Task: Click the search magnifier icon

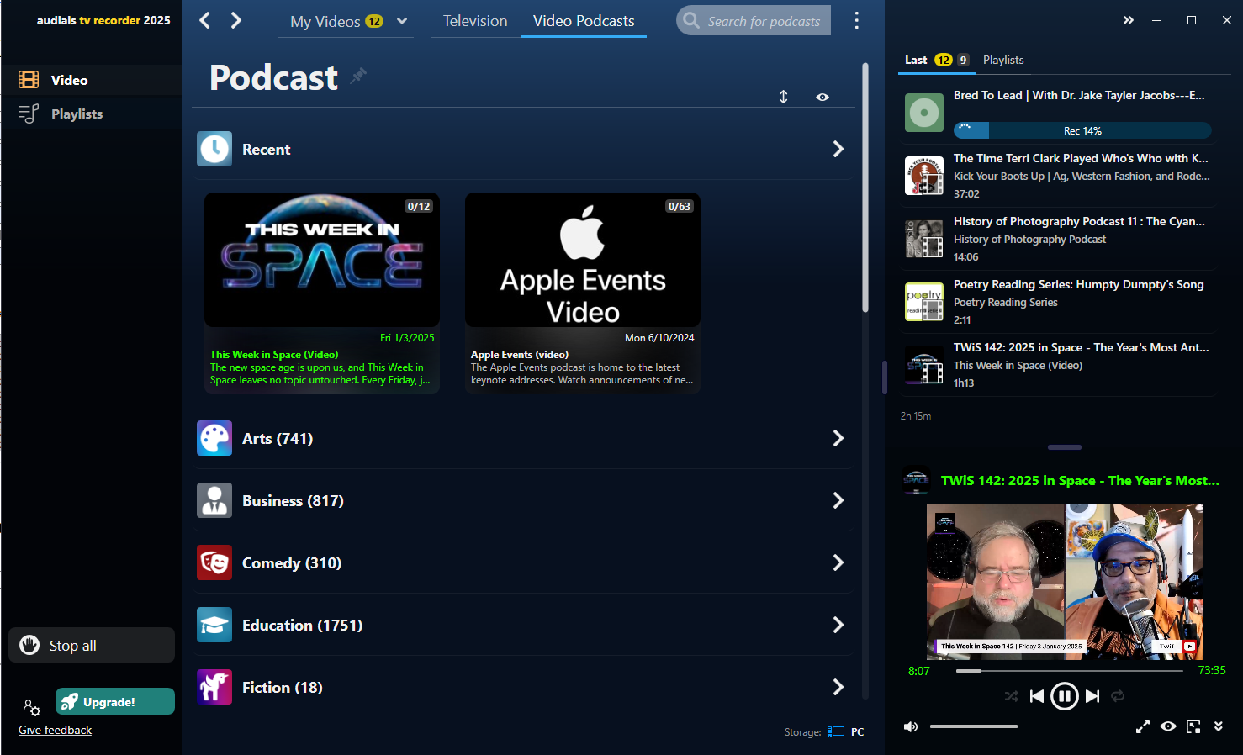Action: point(691,20)
